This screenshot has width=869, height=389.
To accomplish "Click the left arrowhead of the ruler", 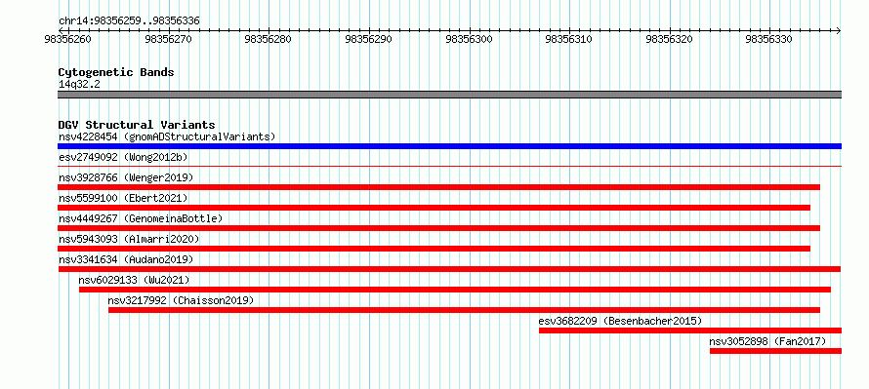I will (x=61, y=30).
